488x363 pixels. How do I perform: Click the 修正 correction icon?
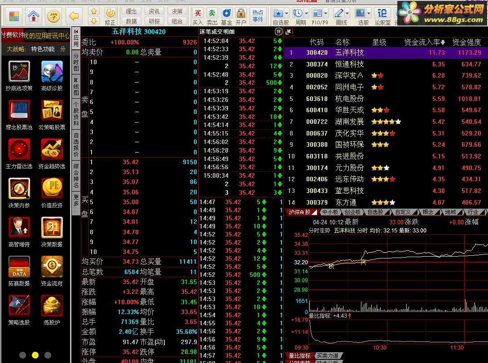(x=110, y=16)
